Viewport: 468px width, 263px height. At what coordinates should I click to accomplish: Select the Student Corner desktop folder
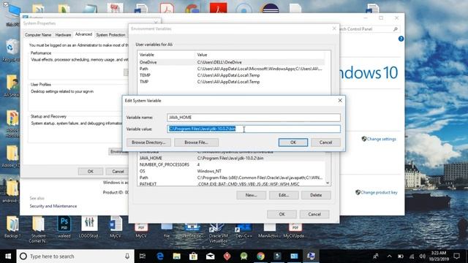tap(39, 229)
